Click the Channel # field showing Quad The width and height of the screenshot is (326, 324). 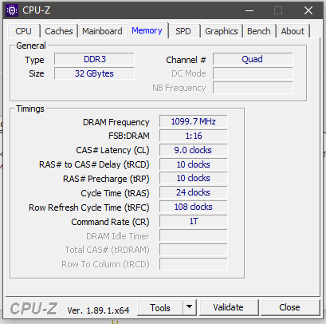pyautogui.click(x=253, y=59)
